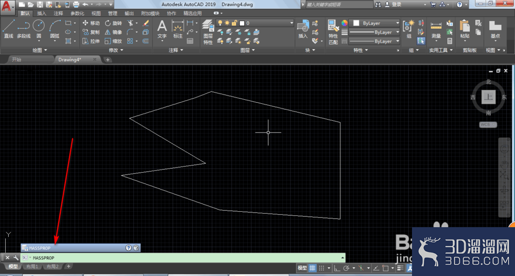
Task: Switch to the 布局1 layout tab
Action: pyautogui.click(x=32, y=267)
